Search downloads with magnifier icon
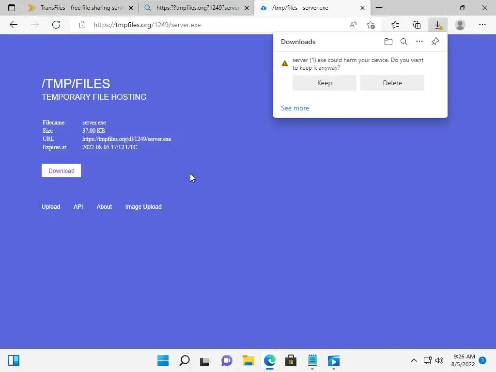 coord(403,42)
